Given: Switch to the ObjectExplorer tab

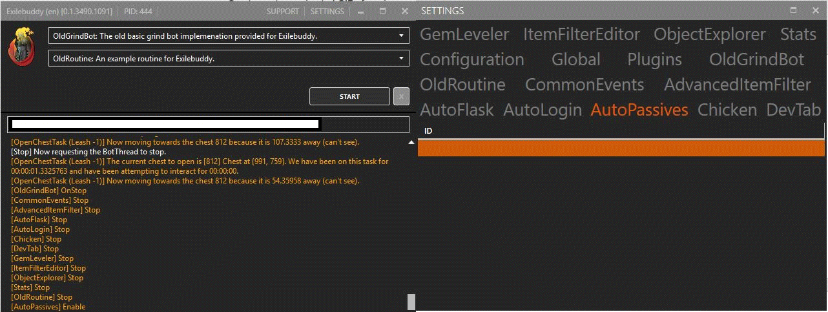Looking at the screenshot, I should tap(710, 34).
